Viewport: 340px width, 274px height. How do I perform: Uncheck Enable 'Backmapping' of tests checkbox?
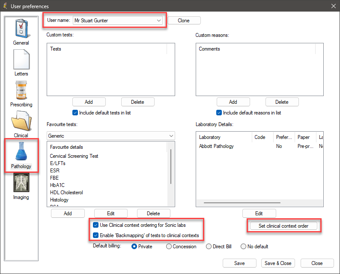click(x=96, y=235)
